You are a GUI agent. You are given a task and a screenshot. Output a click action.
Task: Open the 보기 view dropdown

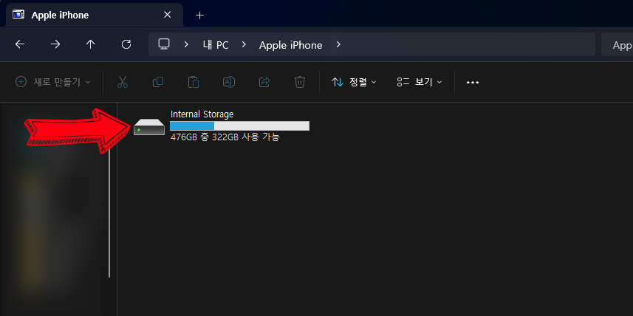pos(420,83)
